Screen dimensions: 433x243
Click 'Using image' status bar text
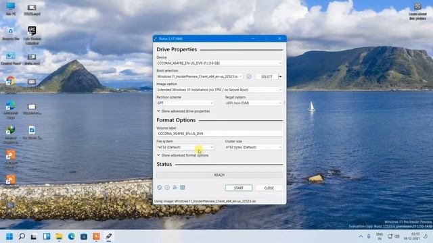[x=205, y=201]
